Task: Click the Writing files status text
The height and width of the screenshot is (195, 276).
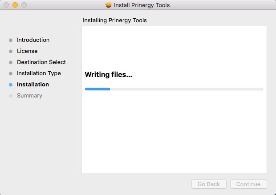Action: [109, 75]
